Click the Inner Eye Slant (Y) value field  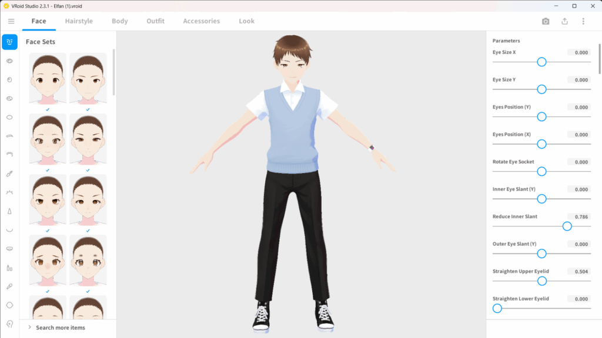(579, 190)
